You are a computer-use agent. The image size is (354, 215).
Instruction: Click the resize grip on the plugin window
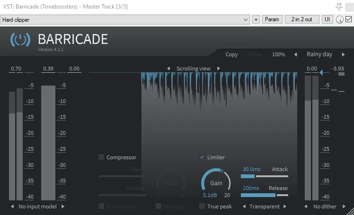point(350,211)
